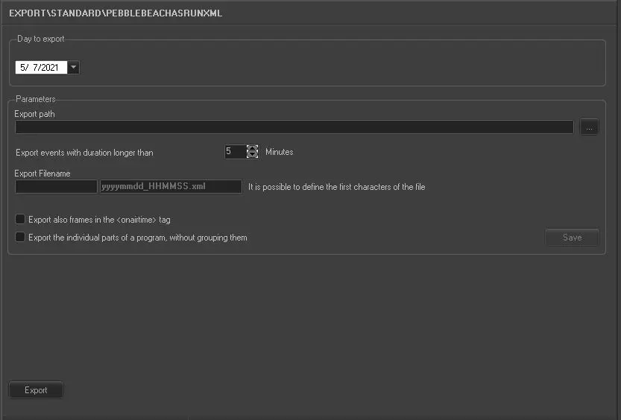Image resolution: width=621 pixels, height=420 pixels.
Task: Decrease duration minutes with down arrow
Action: 253,156
